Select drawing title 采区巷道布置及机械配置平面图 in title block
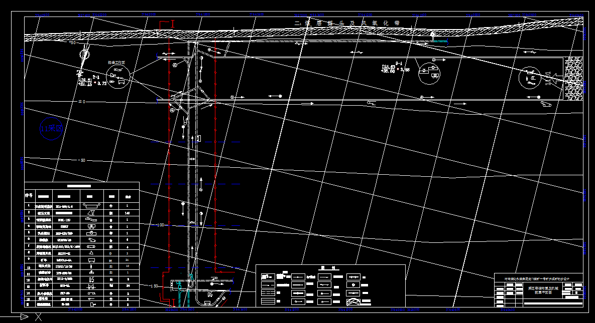 point(543,290)
